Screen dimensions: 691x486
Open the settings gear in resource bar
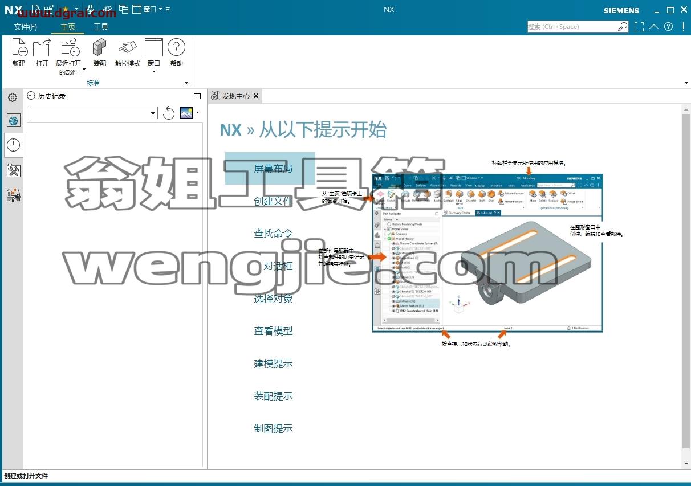pyautogui.click(x=13, y=98)
